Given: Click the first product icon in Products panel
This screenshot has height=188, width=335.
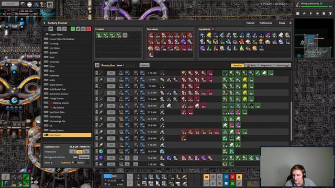Looking at the screenshot, I should 99,35.
